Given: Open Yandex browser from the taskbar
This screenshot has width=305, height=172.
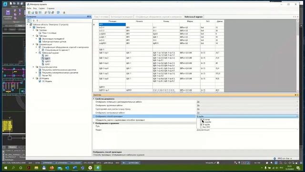Looking at the screenshot, I should click(x=90, y=168).
